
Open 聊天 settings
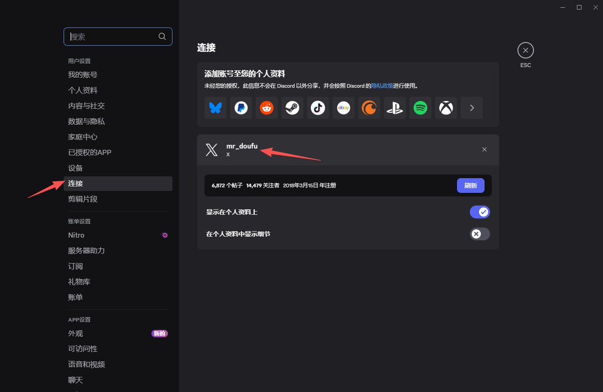118,380
